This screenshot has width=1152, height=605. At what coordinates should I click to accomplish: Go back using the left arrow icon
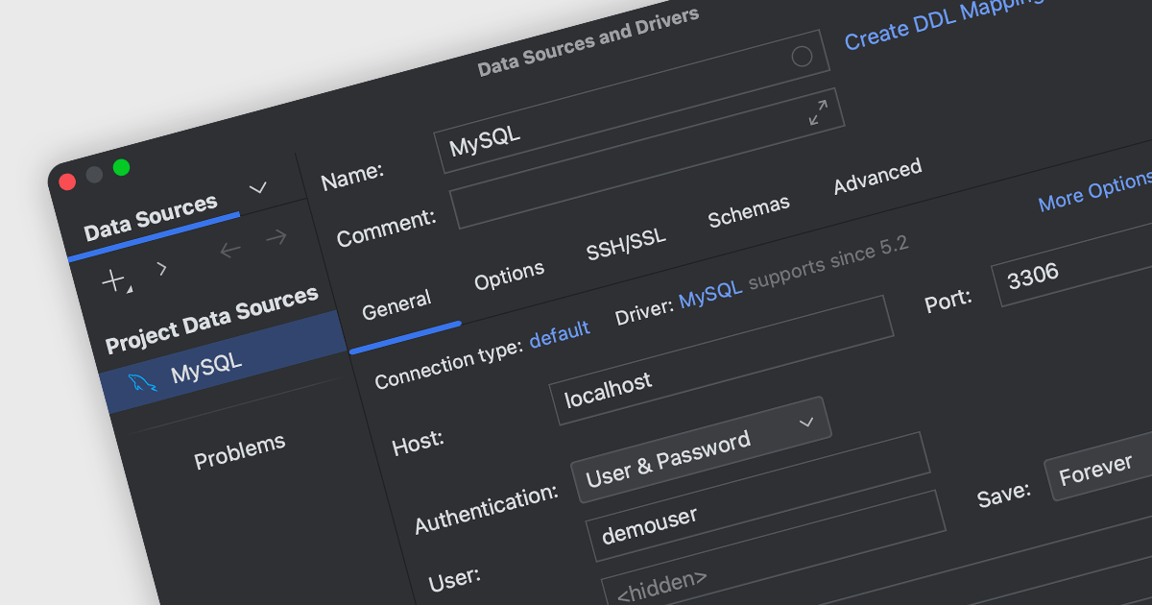click(x=229, y=251)
